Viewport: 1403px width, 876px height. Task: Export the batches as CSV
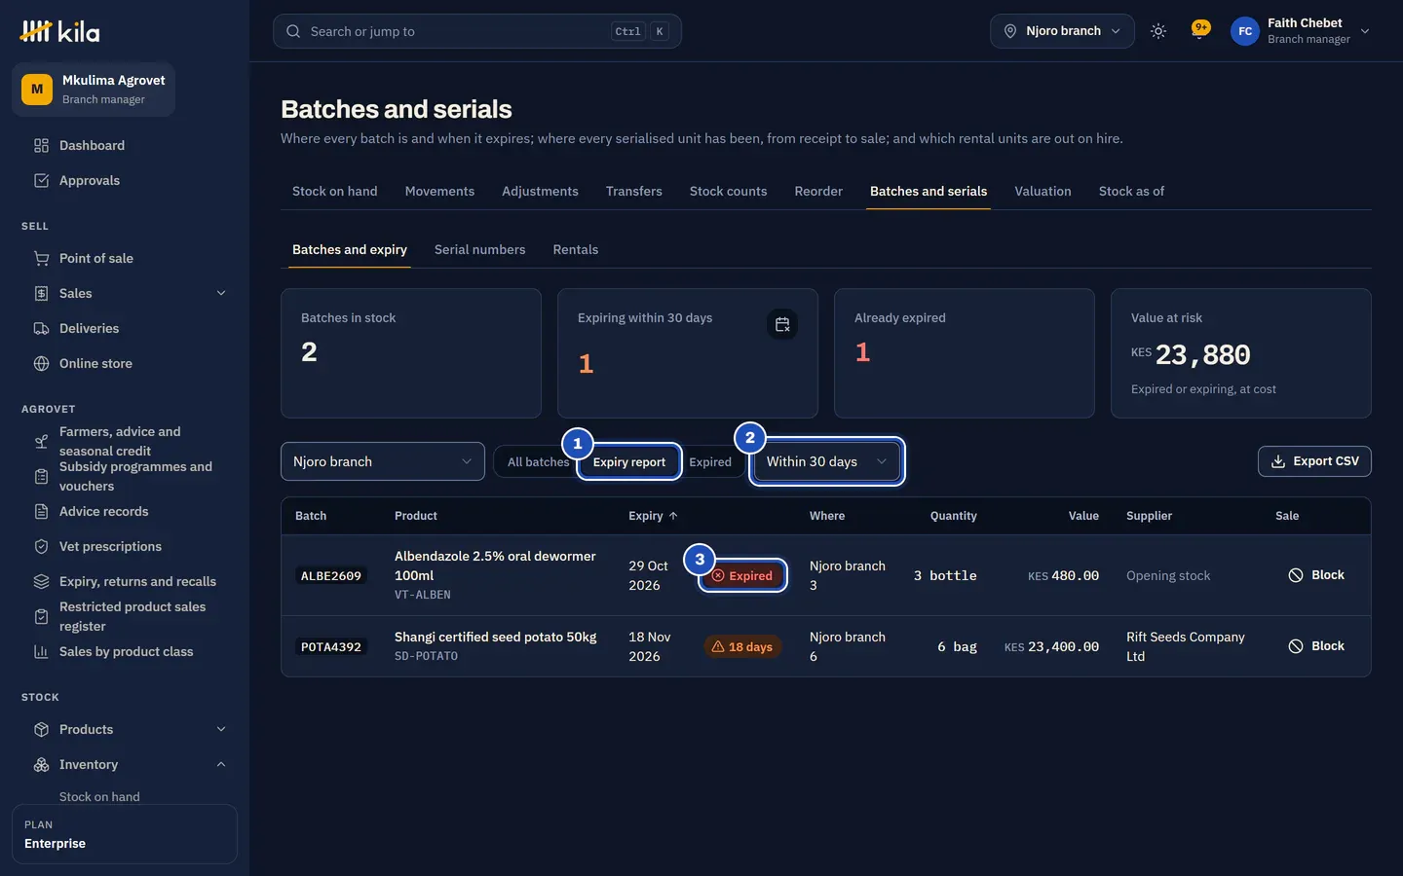[1314, 461]
